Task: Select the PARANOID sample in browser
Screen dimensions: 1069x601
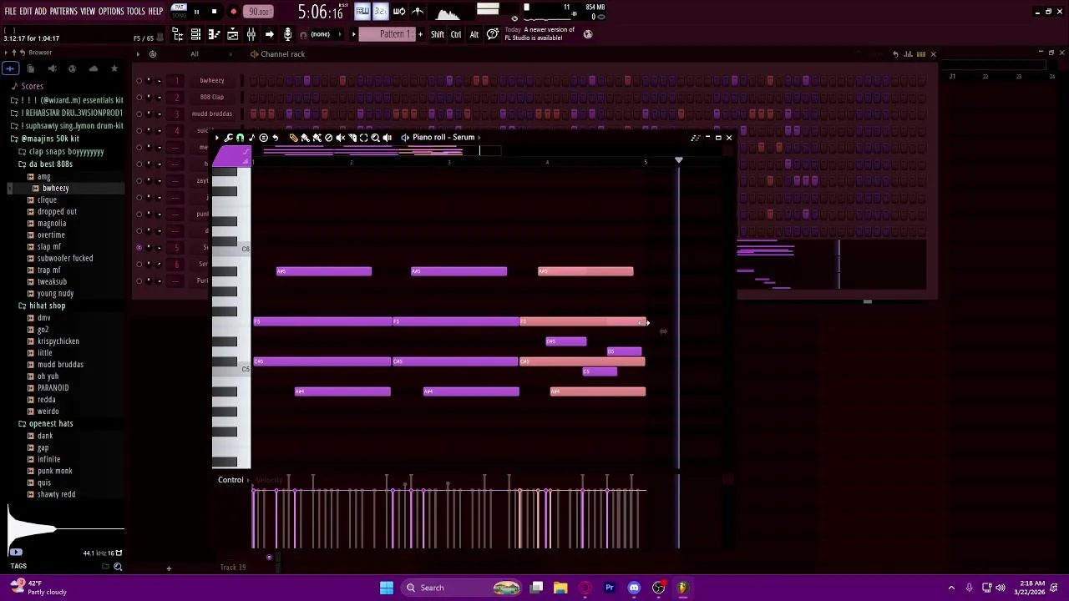Action: (x=53, y=388)
